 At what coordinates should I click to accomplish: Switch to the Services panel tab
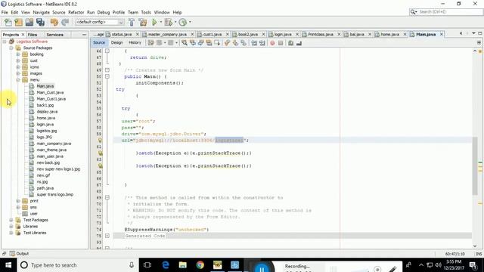click(x=55, y=35)
